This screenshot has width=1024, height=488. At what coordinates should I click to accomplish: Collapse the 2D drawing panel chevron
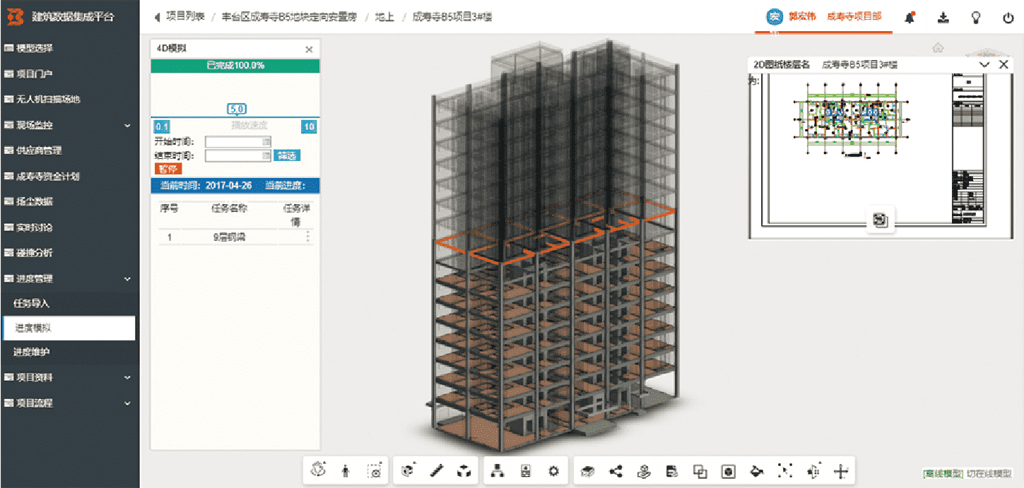pos(984,64)
